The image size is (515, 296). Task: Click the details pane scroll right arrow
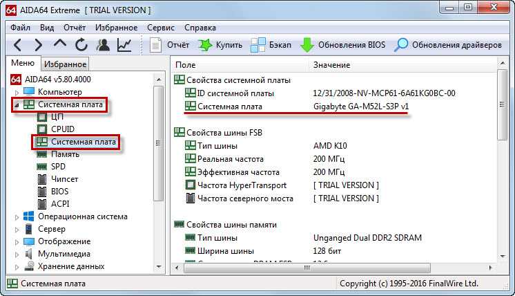coord(491,268)
